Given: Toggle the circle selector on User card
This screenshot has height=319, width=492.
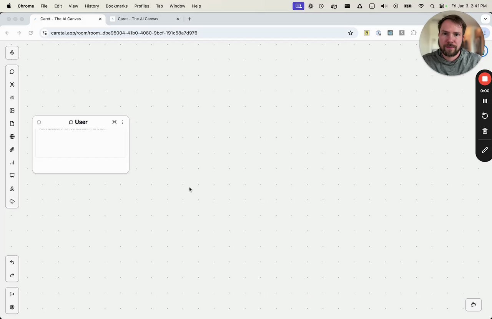Looking at the screenshot, I should click(x=39, y=122).
